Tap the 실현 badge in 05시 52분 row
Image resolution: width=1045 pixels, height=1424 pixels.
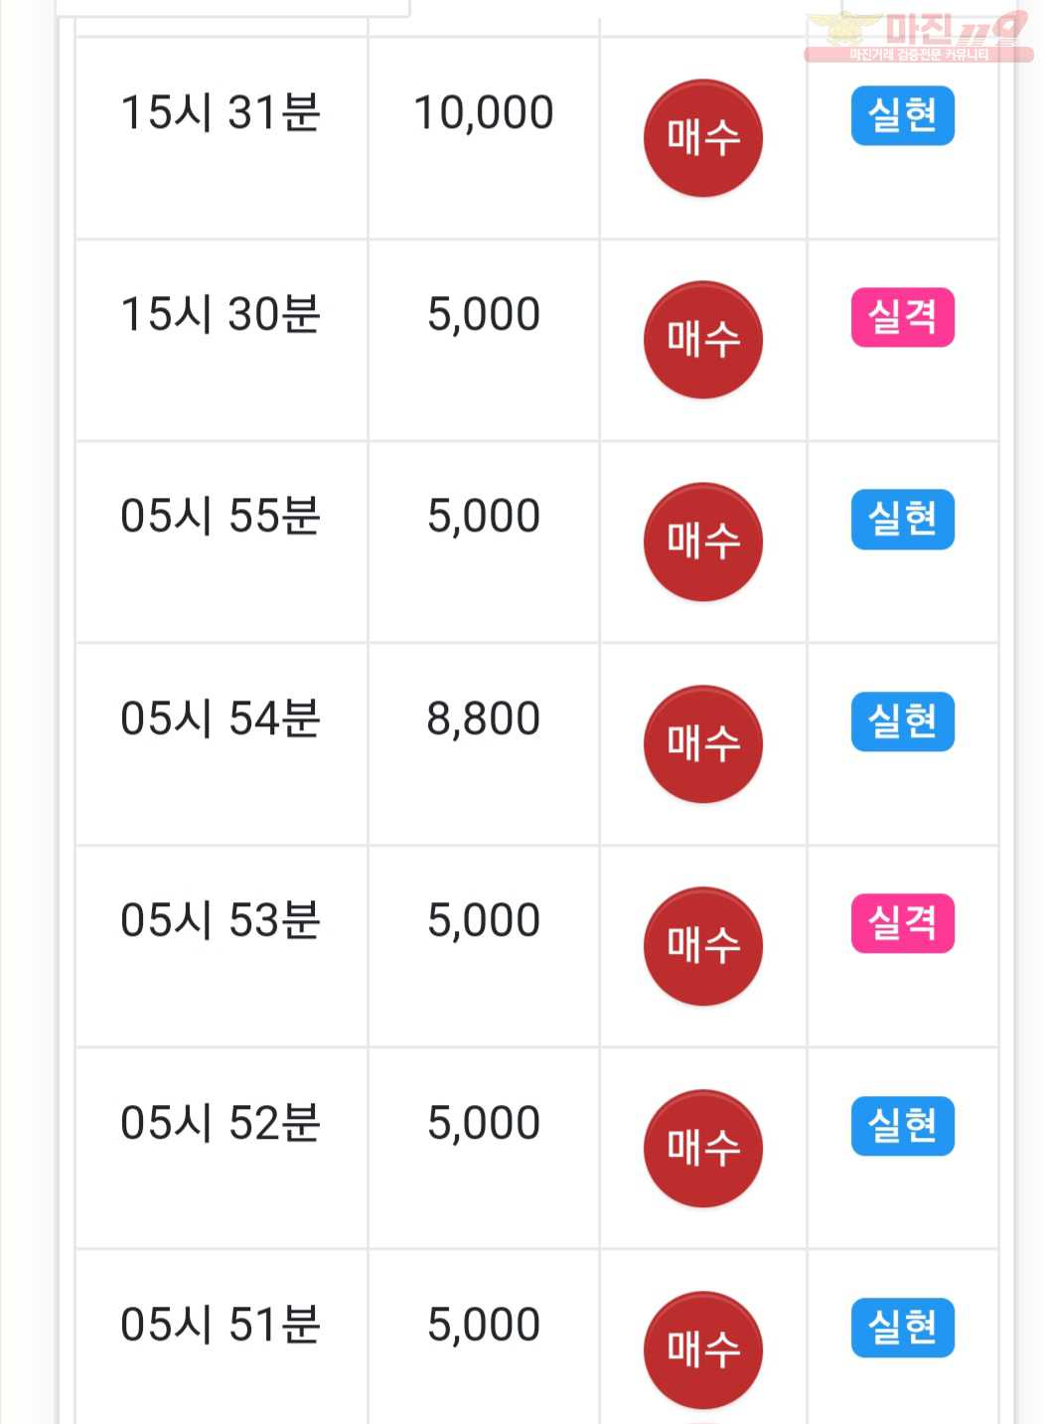tap(903, 1126)
